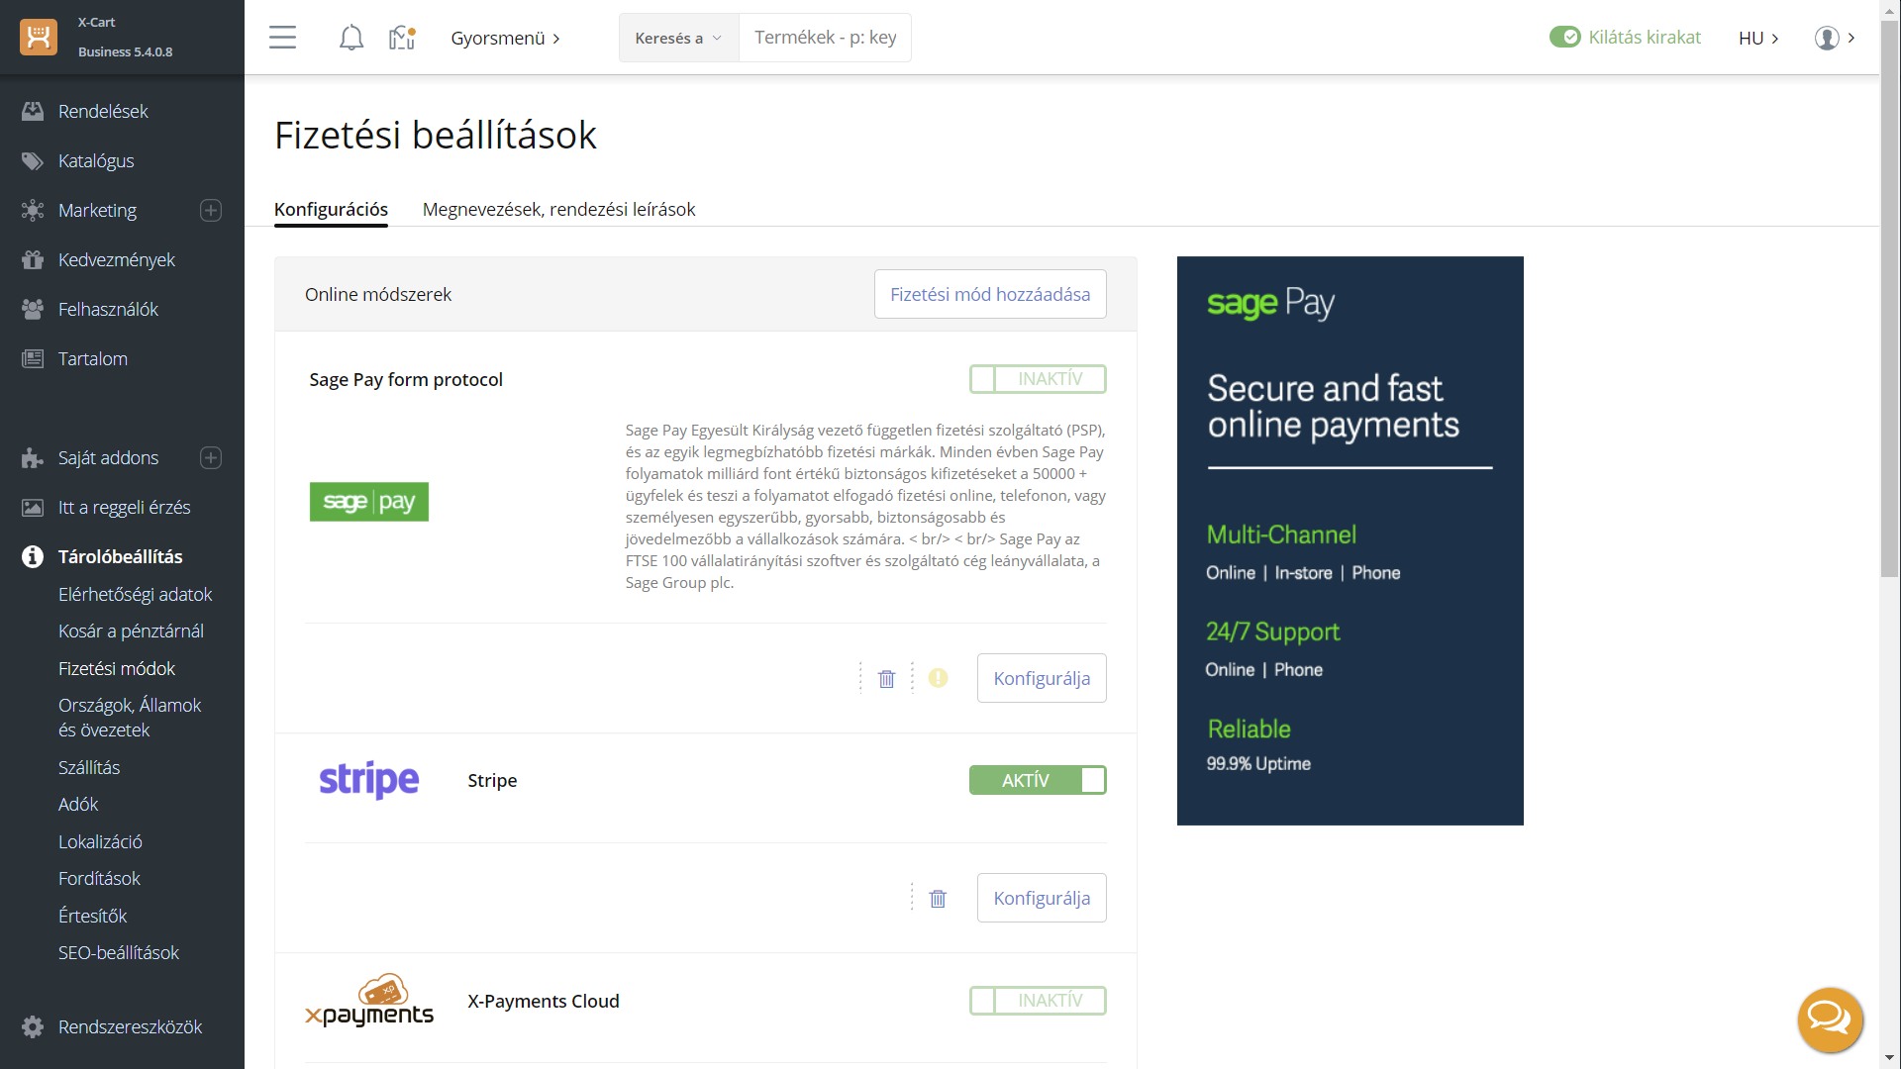Click the sage Pay advertisement banner
The image size is (1901, 1069).
point(1350,540)
